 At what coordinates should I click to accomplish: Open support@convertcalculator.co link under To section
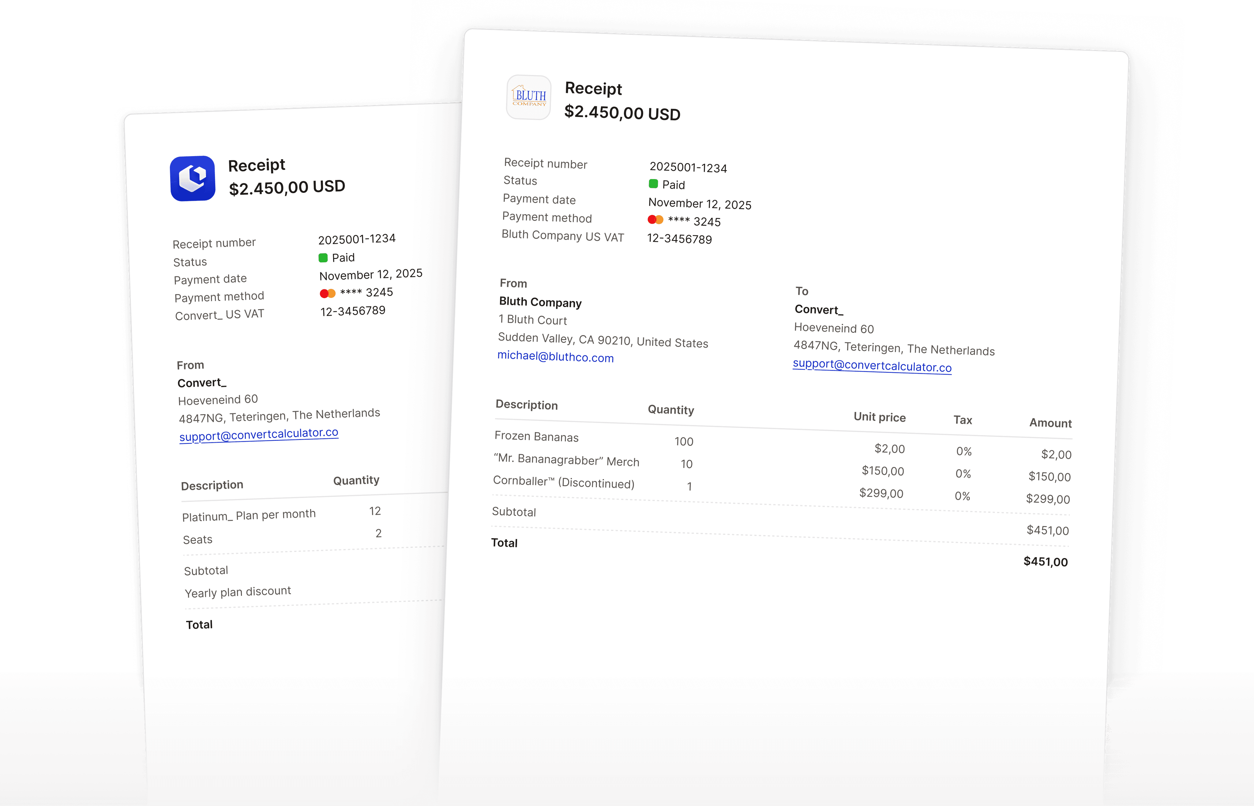(x=872, y=365)
